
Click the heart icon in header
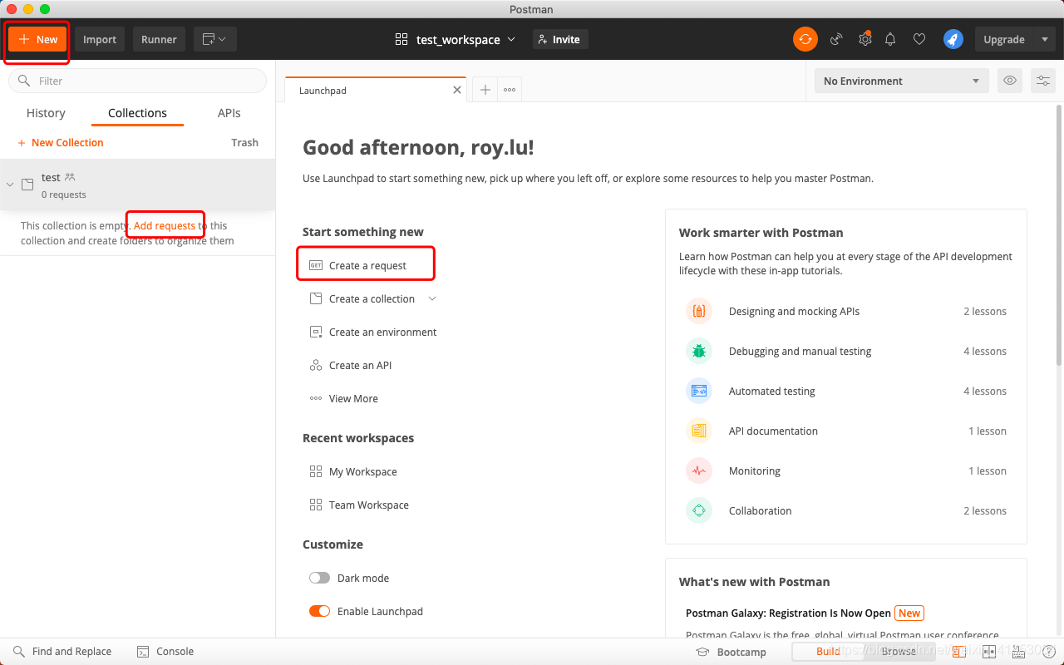919,39
